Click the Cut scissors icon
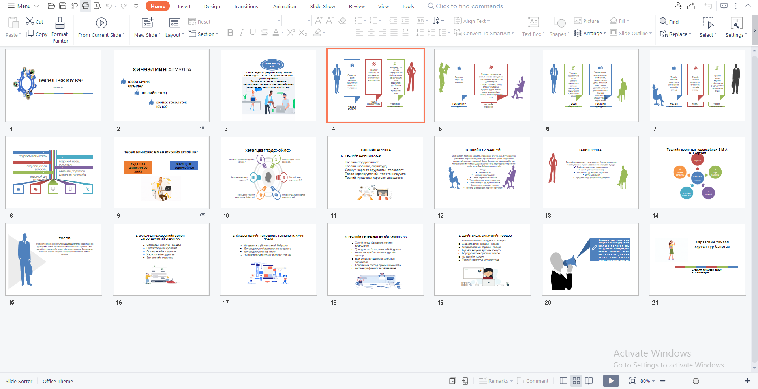The width and height of the screenshot is (758, 389). click(30, 21)
